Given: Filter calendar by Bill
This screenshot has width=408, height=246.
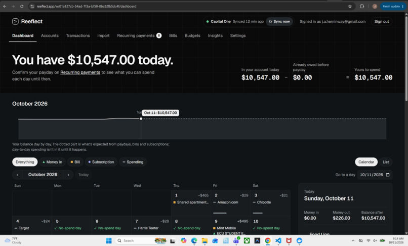Looking at the screenshot, I should (x=75, y=162).
